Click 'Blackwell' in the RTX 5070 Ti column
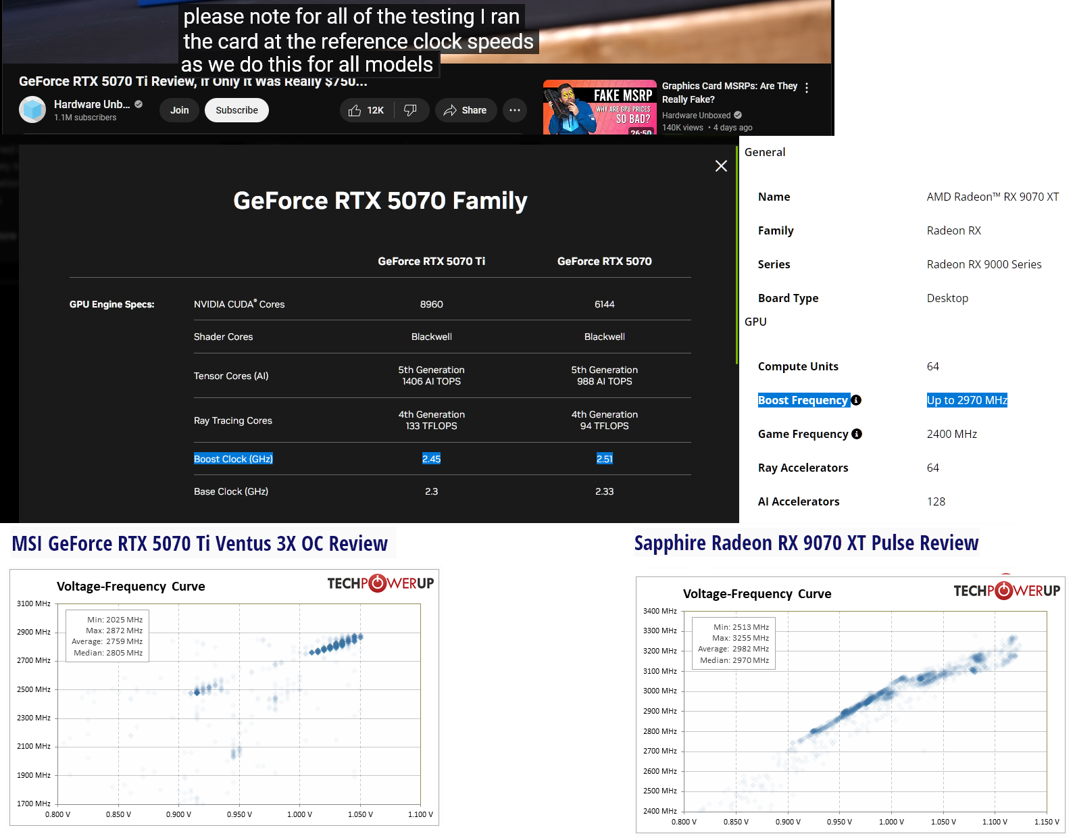This screenshot has height=838, width=1075. (432, 337)
